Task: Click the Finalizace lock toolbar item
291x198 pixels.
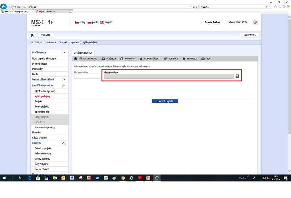Action: click(x=190, y=59)
